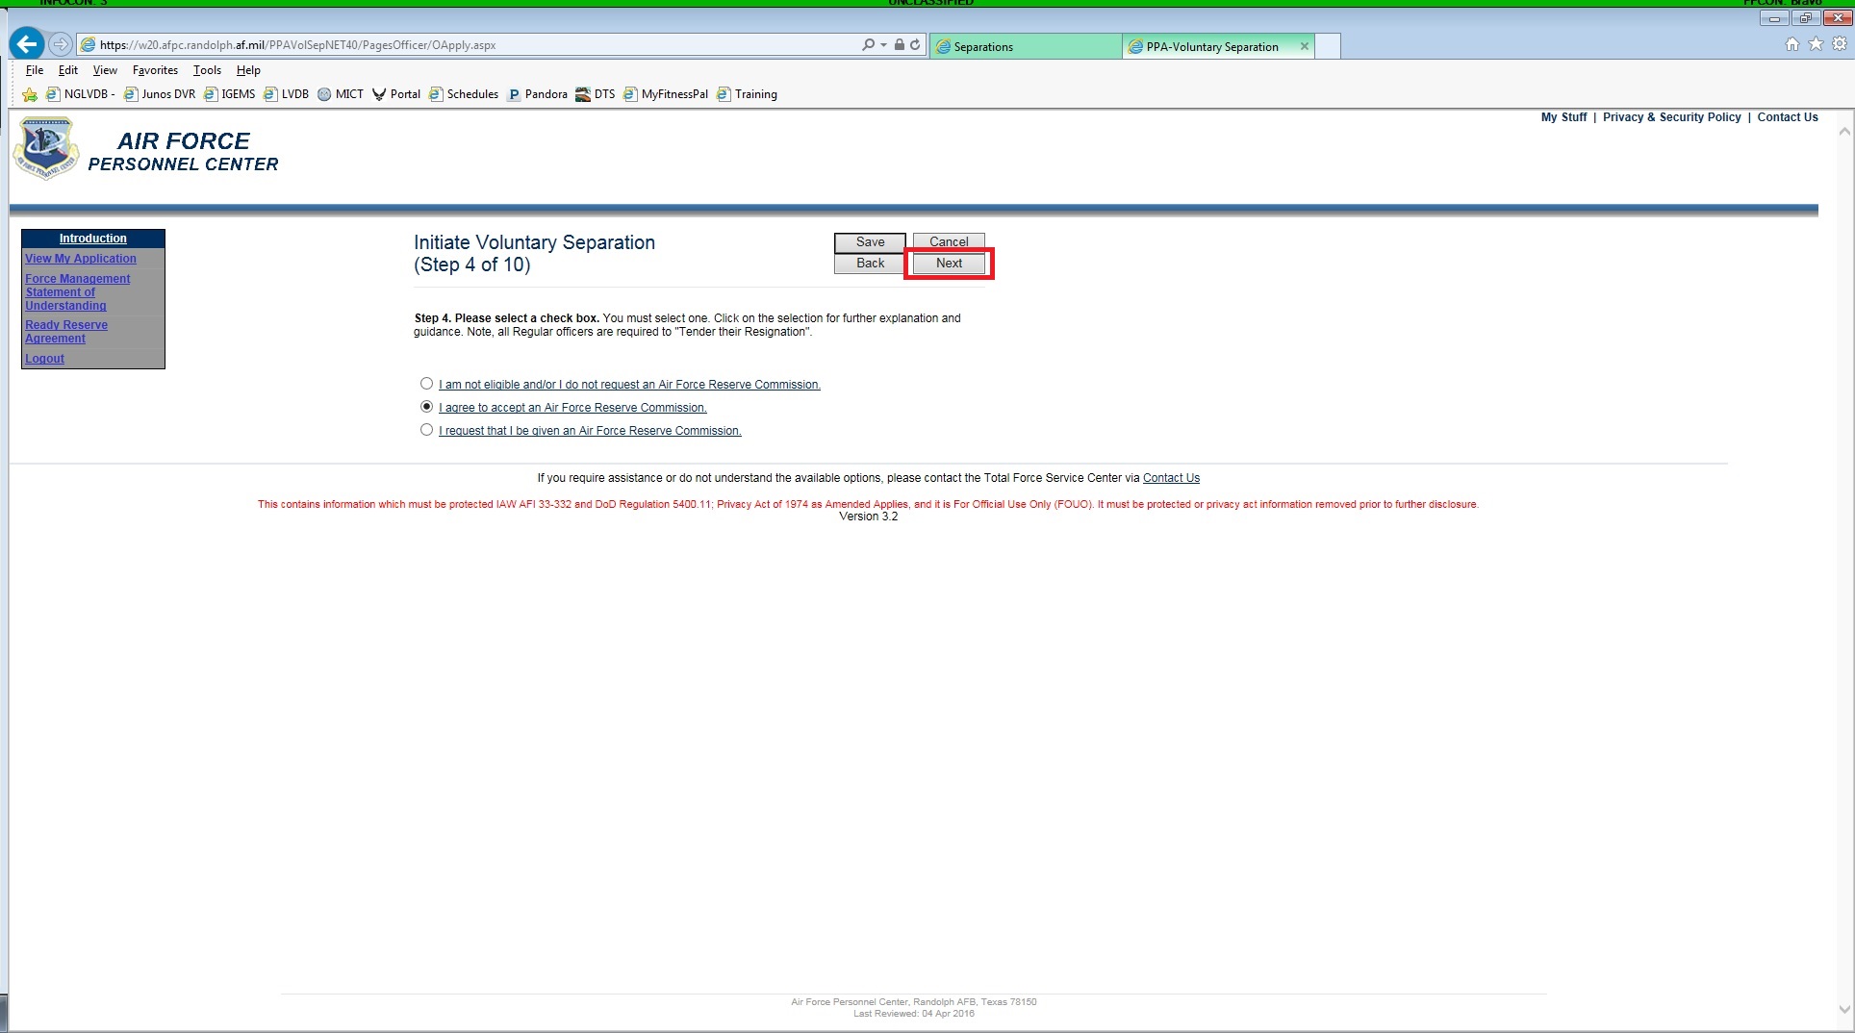Click the search magnifier in address bar
The height and width of the screenshot is (1033, 1855).
coord(869,44)
